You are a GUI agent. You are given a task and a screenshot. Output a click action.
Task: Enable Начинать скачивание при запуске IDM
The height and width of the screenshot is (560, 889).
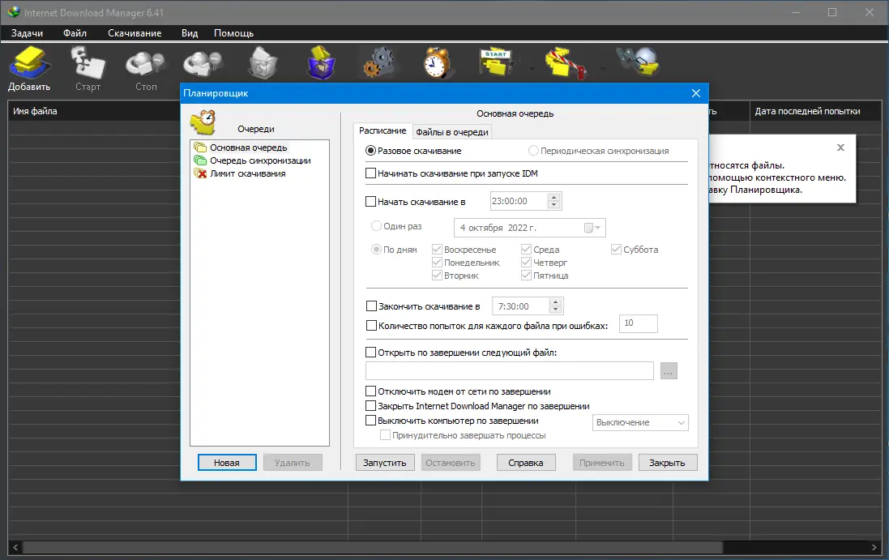click(371, 173)
